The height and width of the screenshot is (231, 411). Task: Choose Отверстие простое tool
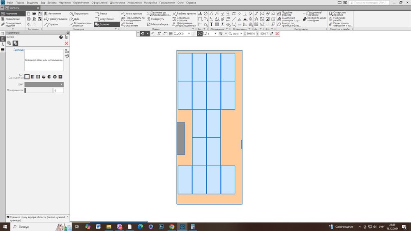click(337, 14)
